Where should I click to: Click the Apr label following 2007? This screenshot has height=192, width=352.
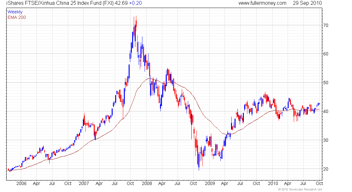99,184
